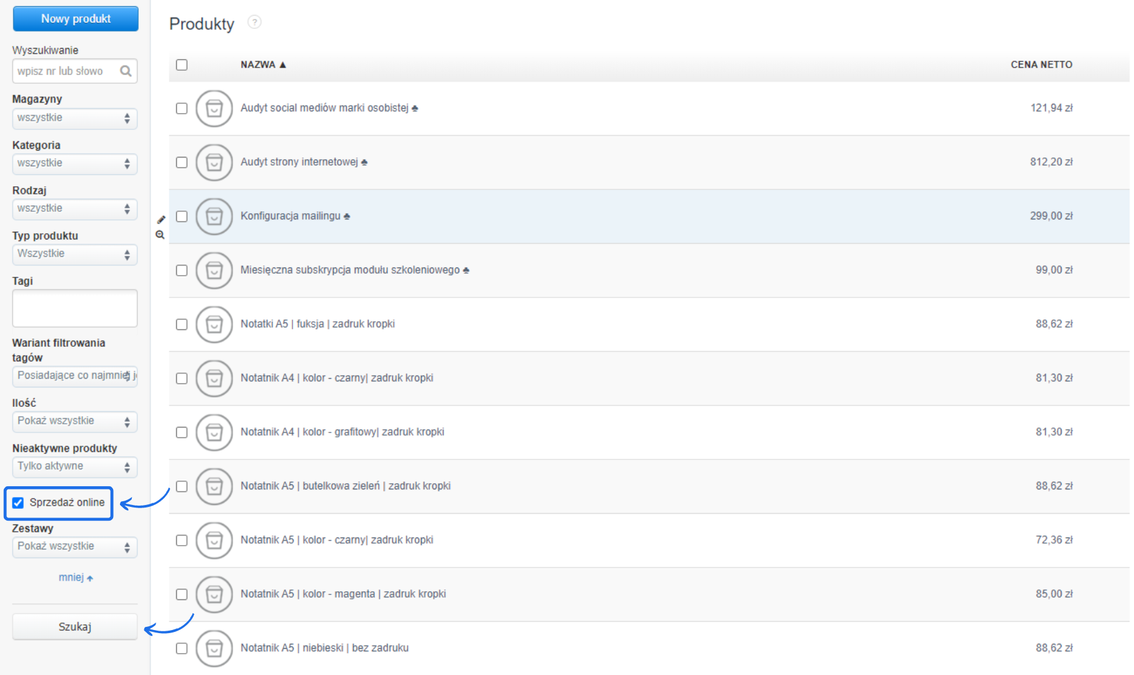Click product icon for Notatki A5 fuksja
Screen dimensions: 1134x675
(214, 324)
